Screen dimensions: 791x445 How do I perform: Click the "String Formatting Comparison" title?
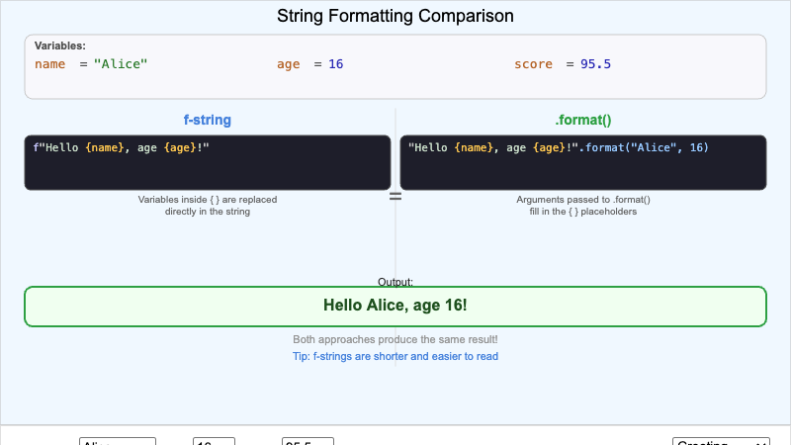click(395, 17)
